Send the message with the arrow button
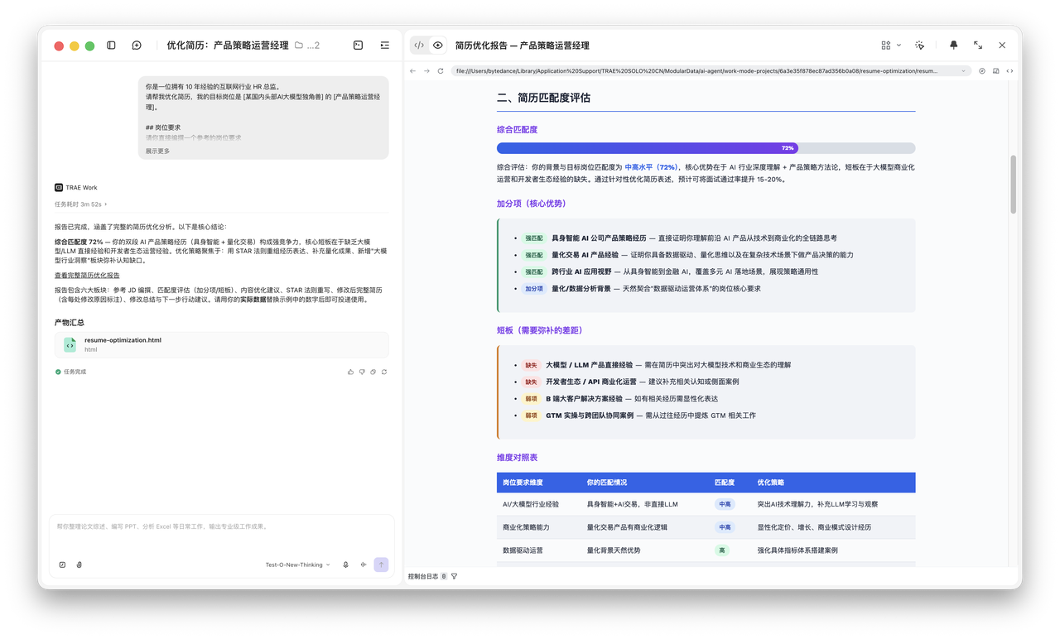 pyautogui.click(x=381, y=565)
